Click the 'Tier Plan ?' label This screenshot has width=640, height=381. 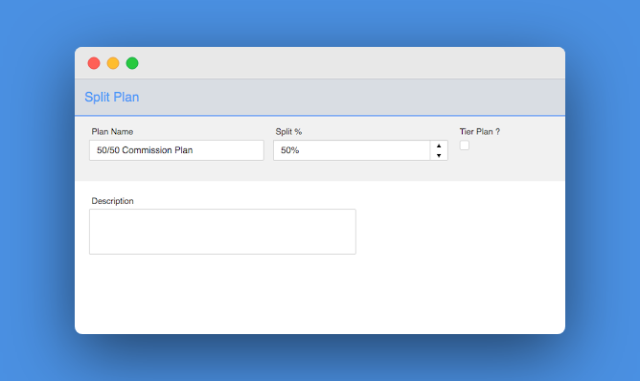click(480, 132)
